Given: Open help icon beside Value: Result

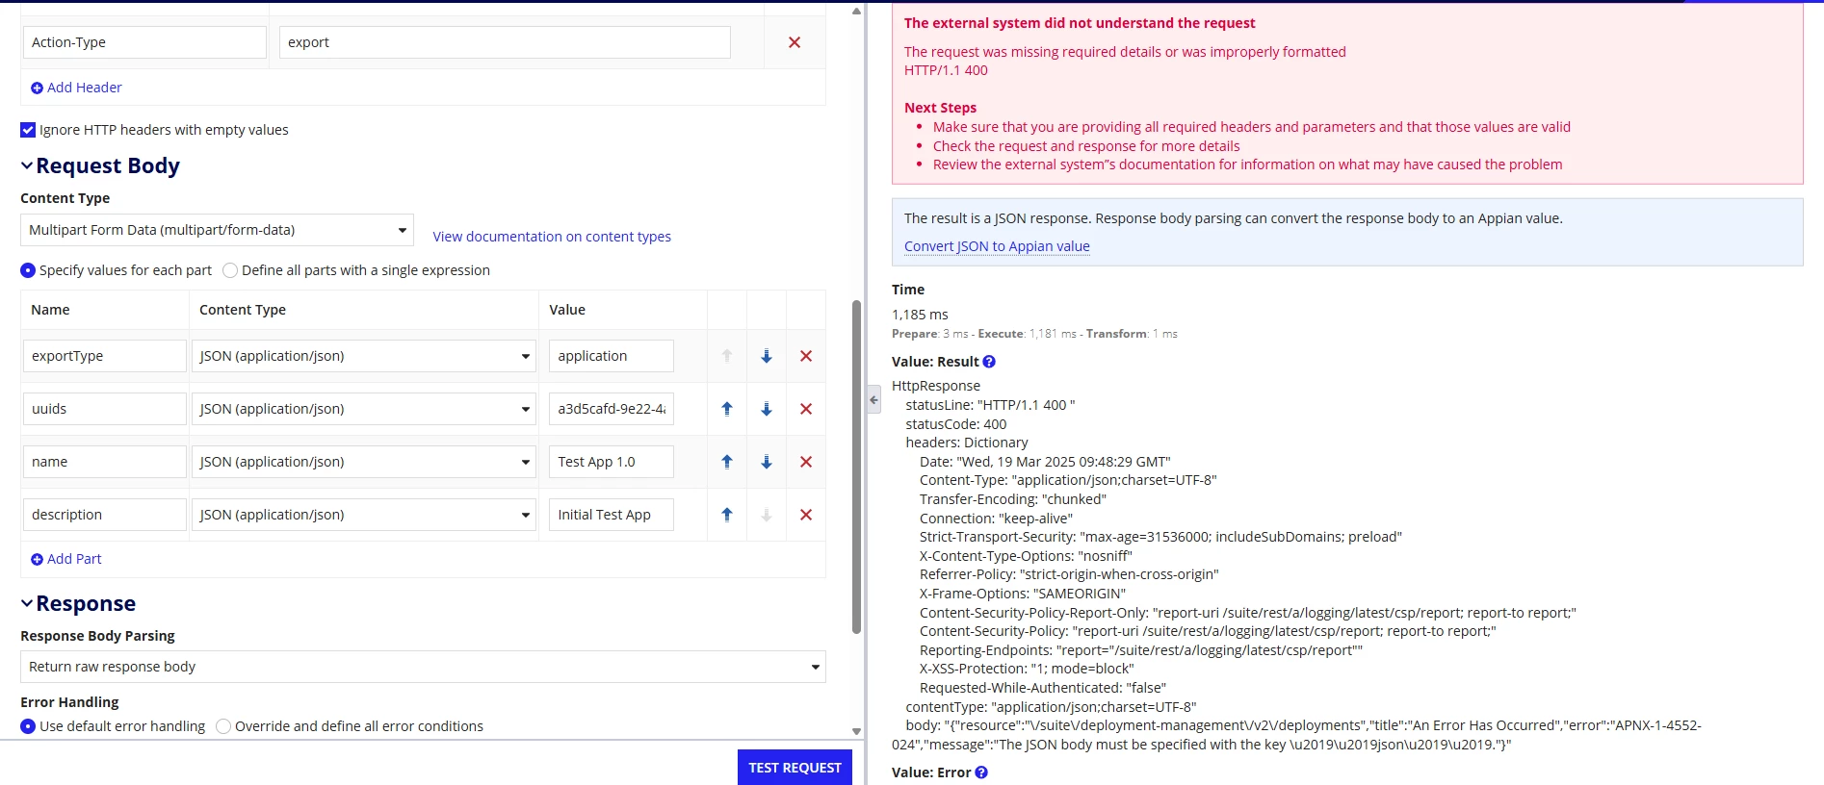Looking at the screenshot, I should coord(989,362).
